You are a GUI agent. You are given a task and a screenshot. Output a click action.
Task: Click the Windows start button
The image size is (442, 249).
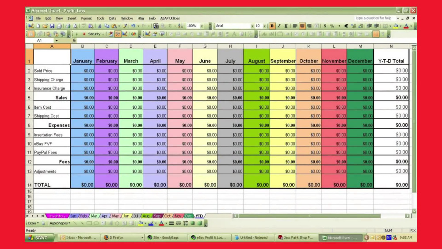pyautogui.click(x=40, y=238)
